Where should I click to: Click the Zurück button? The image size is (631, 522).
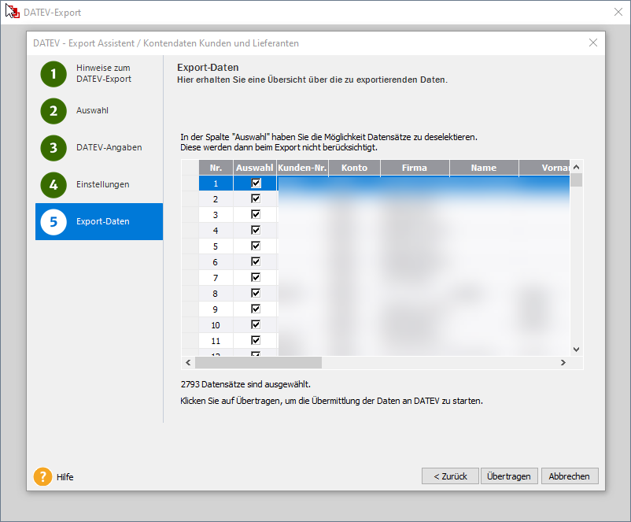tap(450, 476)
